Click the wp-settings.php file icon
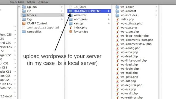This screenshot has height=99, width=176. click(x=117, y=97)
